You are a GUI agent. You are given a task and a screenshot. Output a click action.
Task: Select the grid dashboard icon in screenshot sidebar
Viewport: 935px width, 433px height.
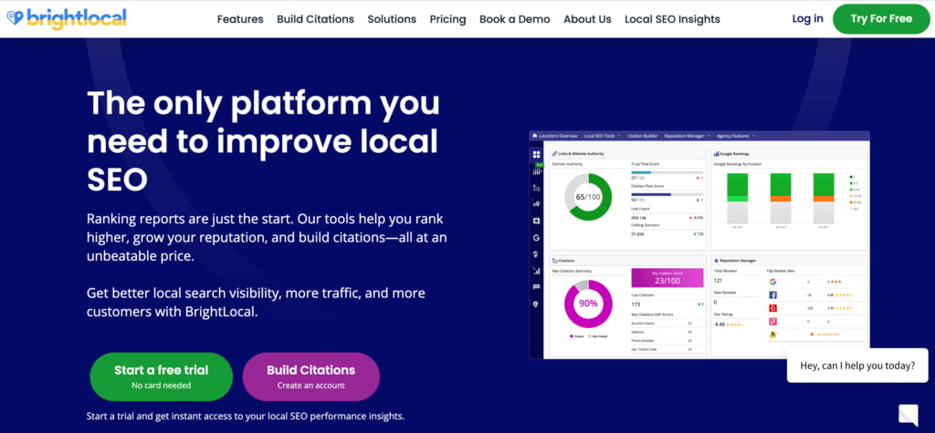(x=537, y=154)
